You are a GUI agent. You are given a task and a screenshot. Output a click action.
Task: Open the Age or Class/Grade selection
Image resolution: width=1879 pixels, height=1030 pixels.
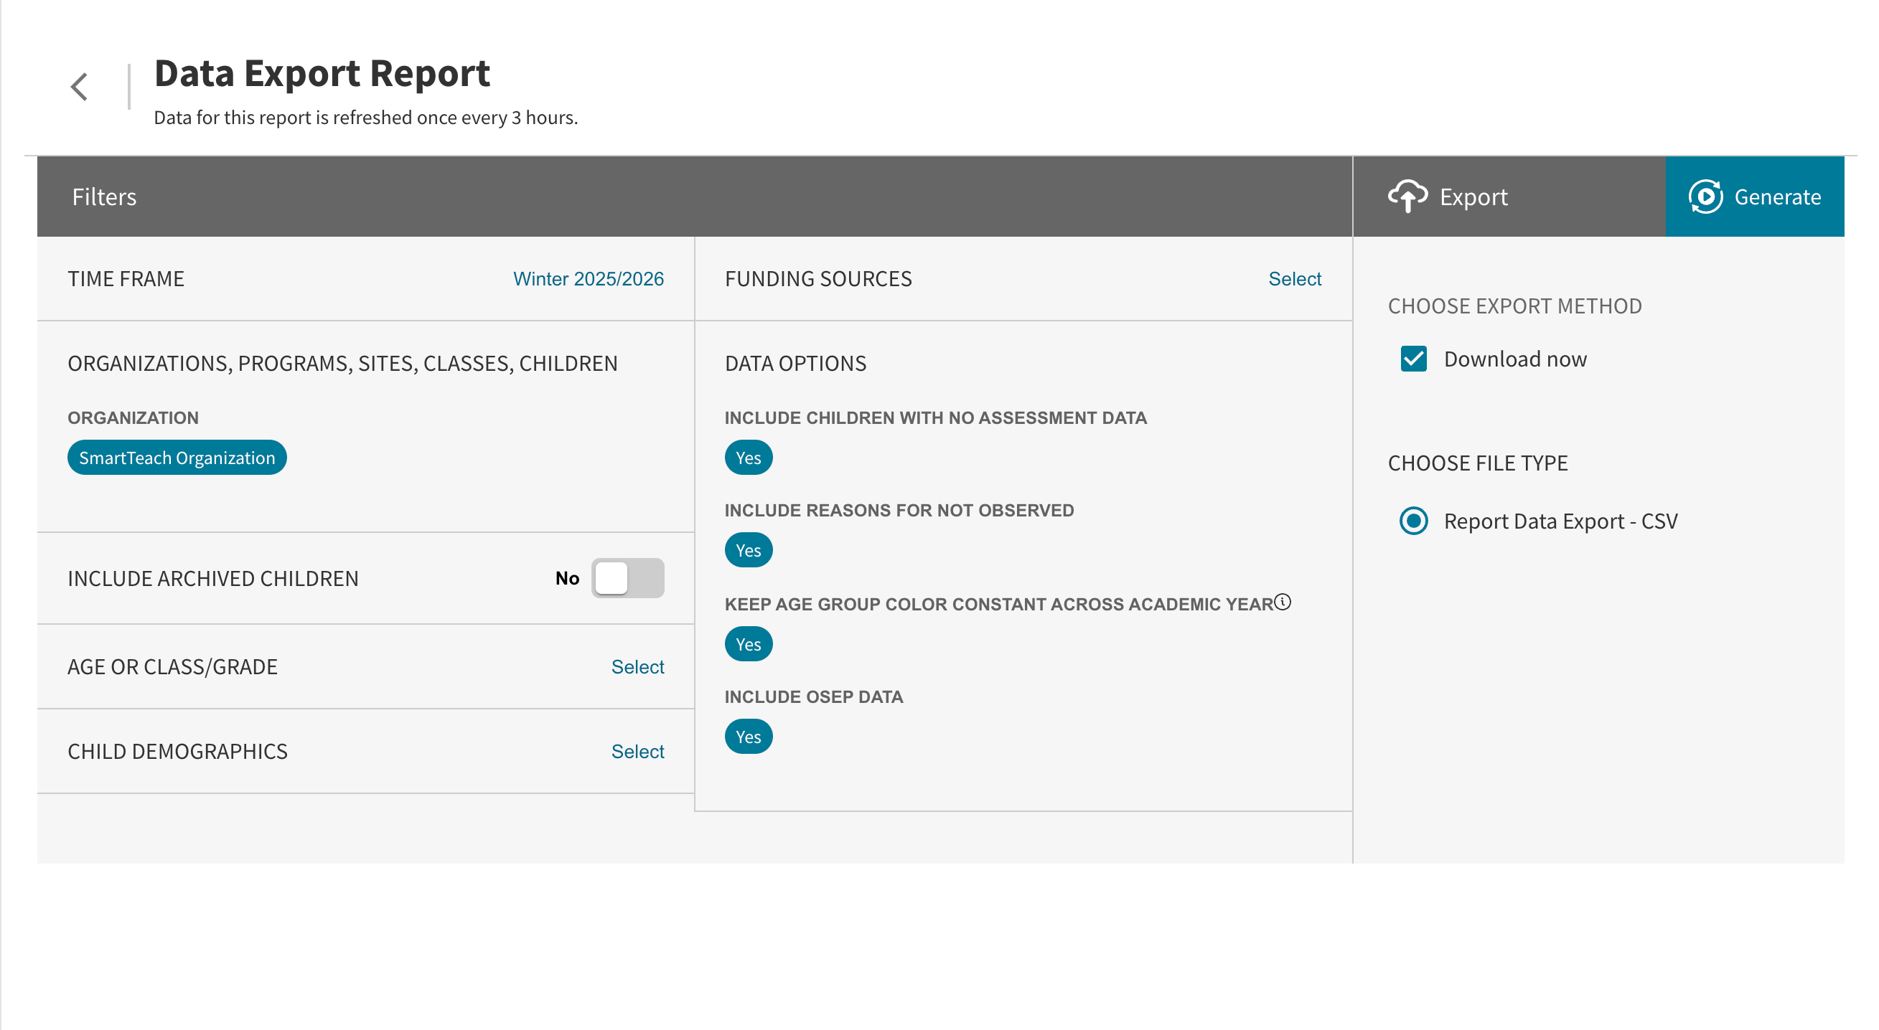click(x=637, y=666)
